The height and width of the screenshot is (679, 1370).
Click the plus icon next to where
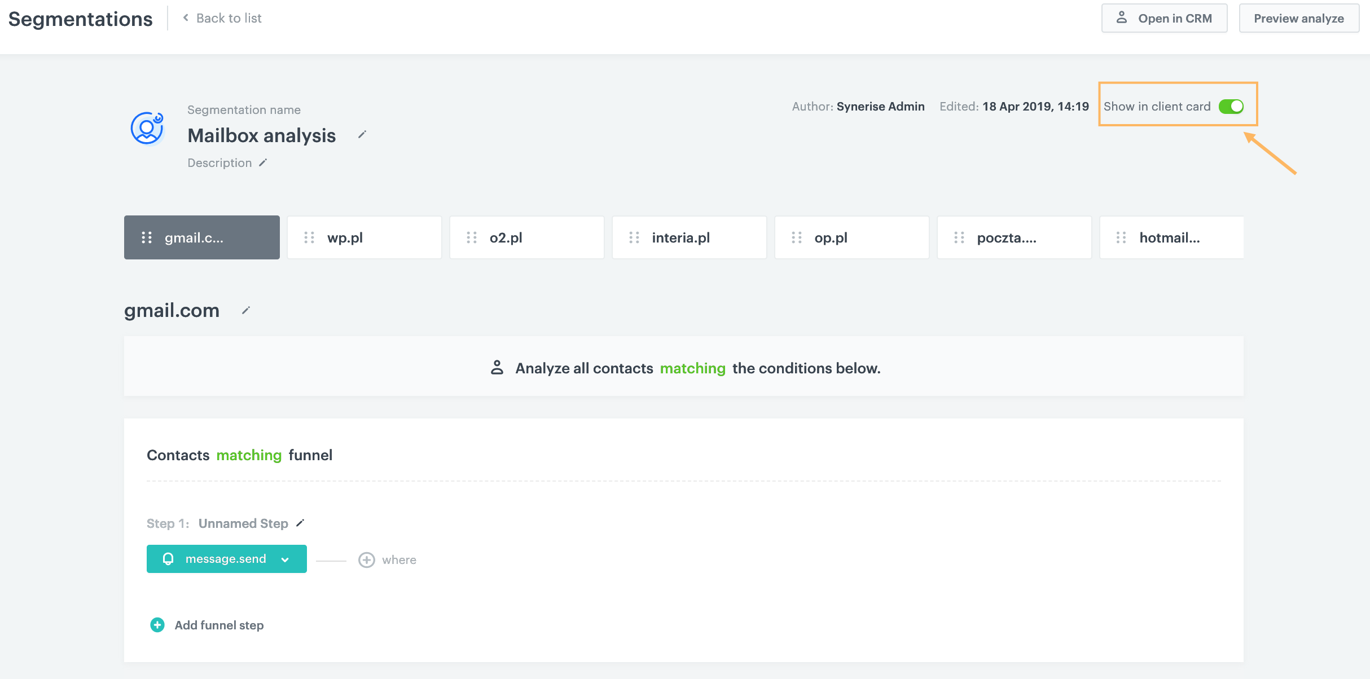[x=367, y=559]
